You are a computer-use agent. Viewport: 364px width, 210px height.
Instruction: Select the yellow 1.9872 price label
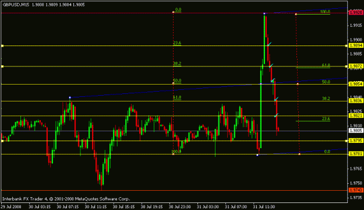pos(356,66)
